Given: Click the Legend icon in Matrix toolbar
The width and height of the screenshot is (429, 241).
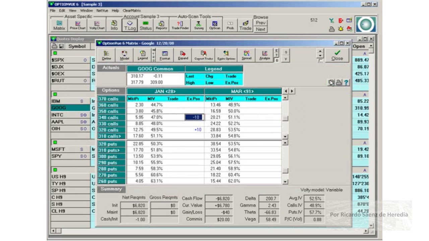Looking at the screenshot, I should [142, 55].
